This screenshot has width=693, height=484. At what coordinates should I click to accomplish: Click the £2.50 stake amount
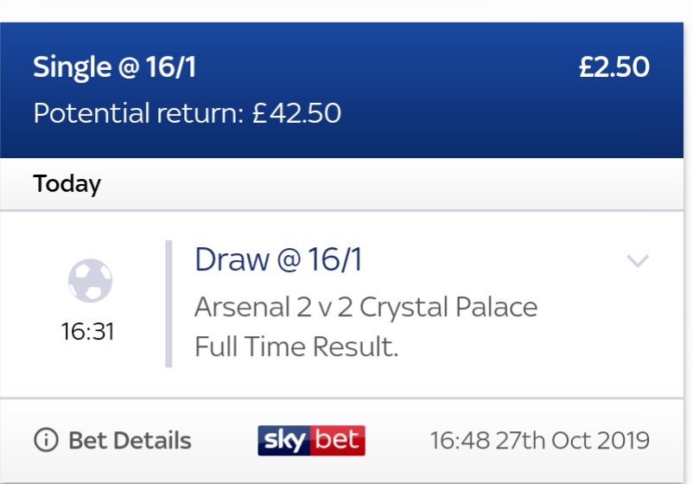coord(614,67)
